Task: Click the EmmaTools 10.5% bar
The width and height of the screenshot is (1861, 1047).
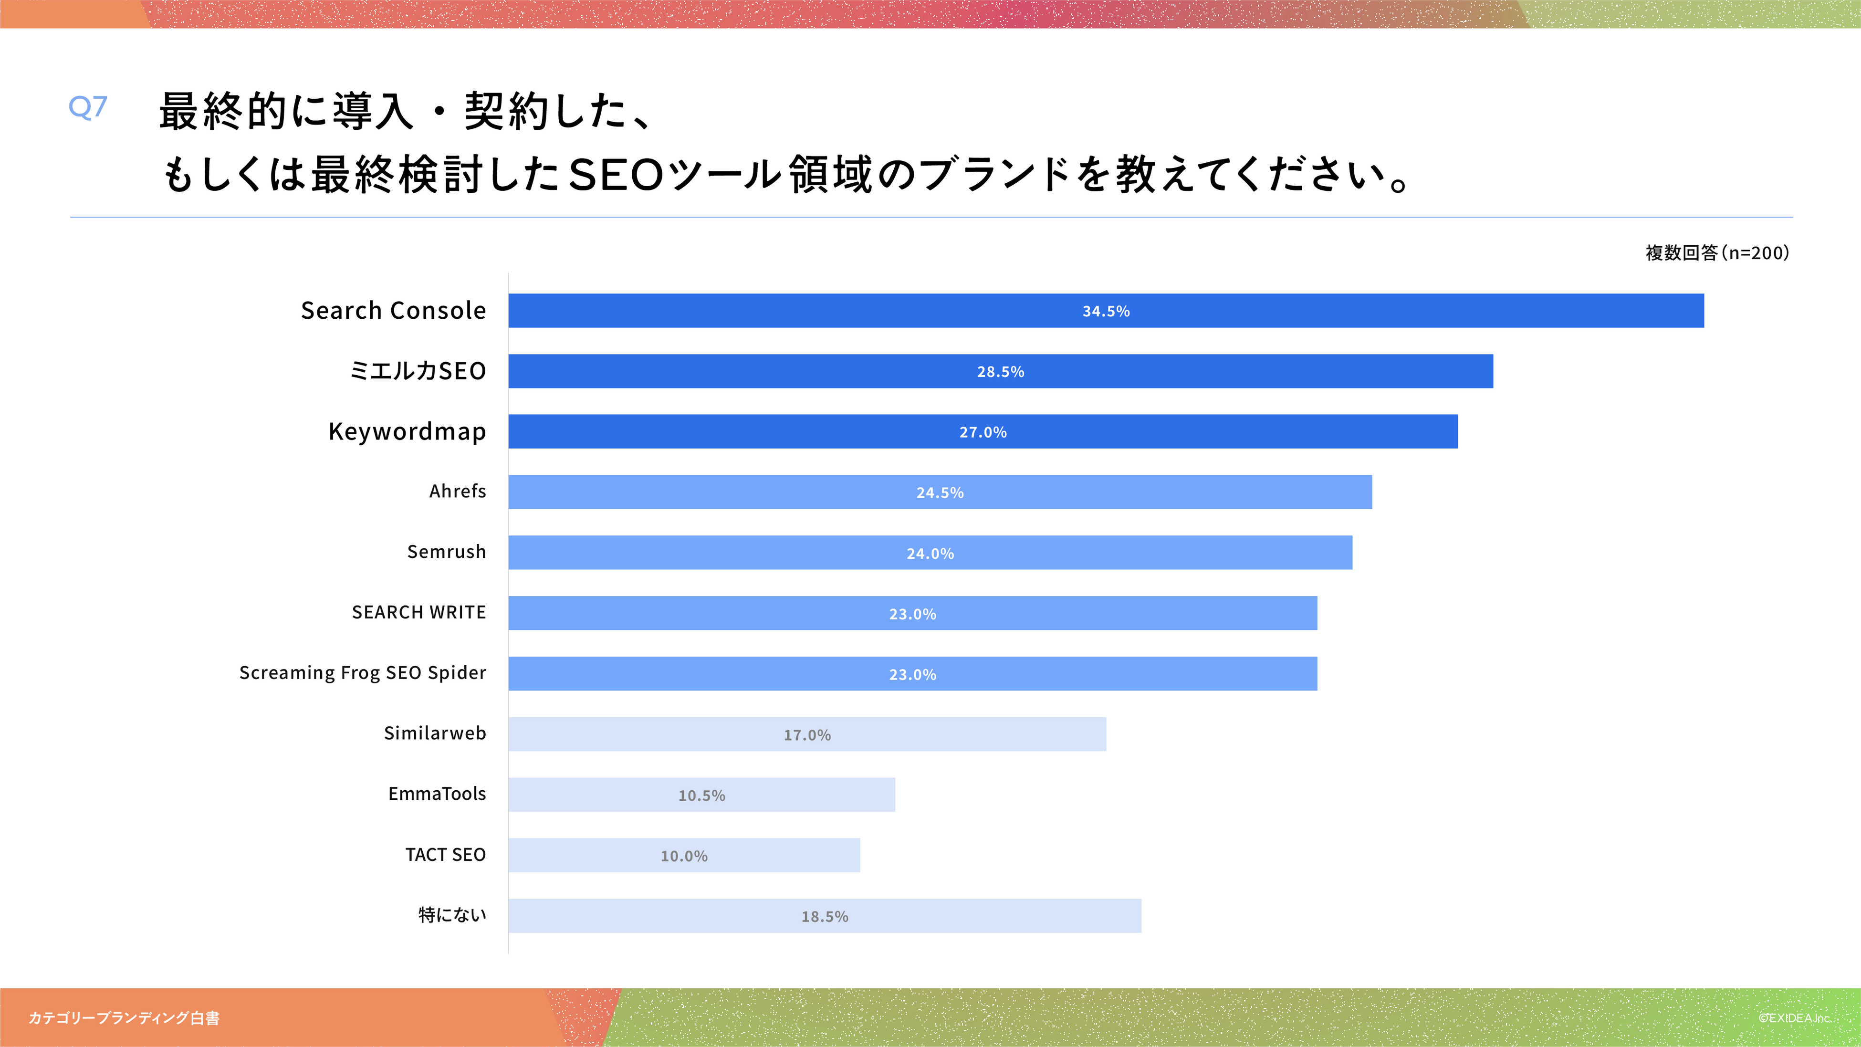Action: [x=701, y=795]
